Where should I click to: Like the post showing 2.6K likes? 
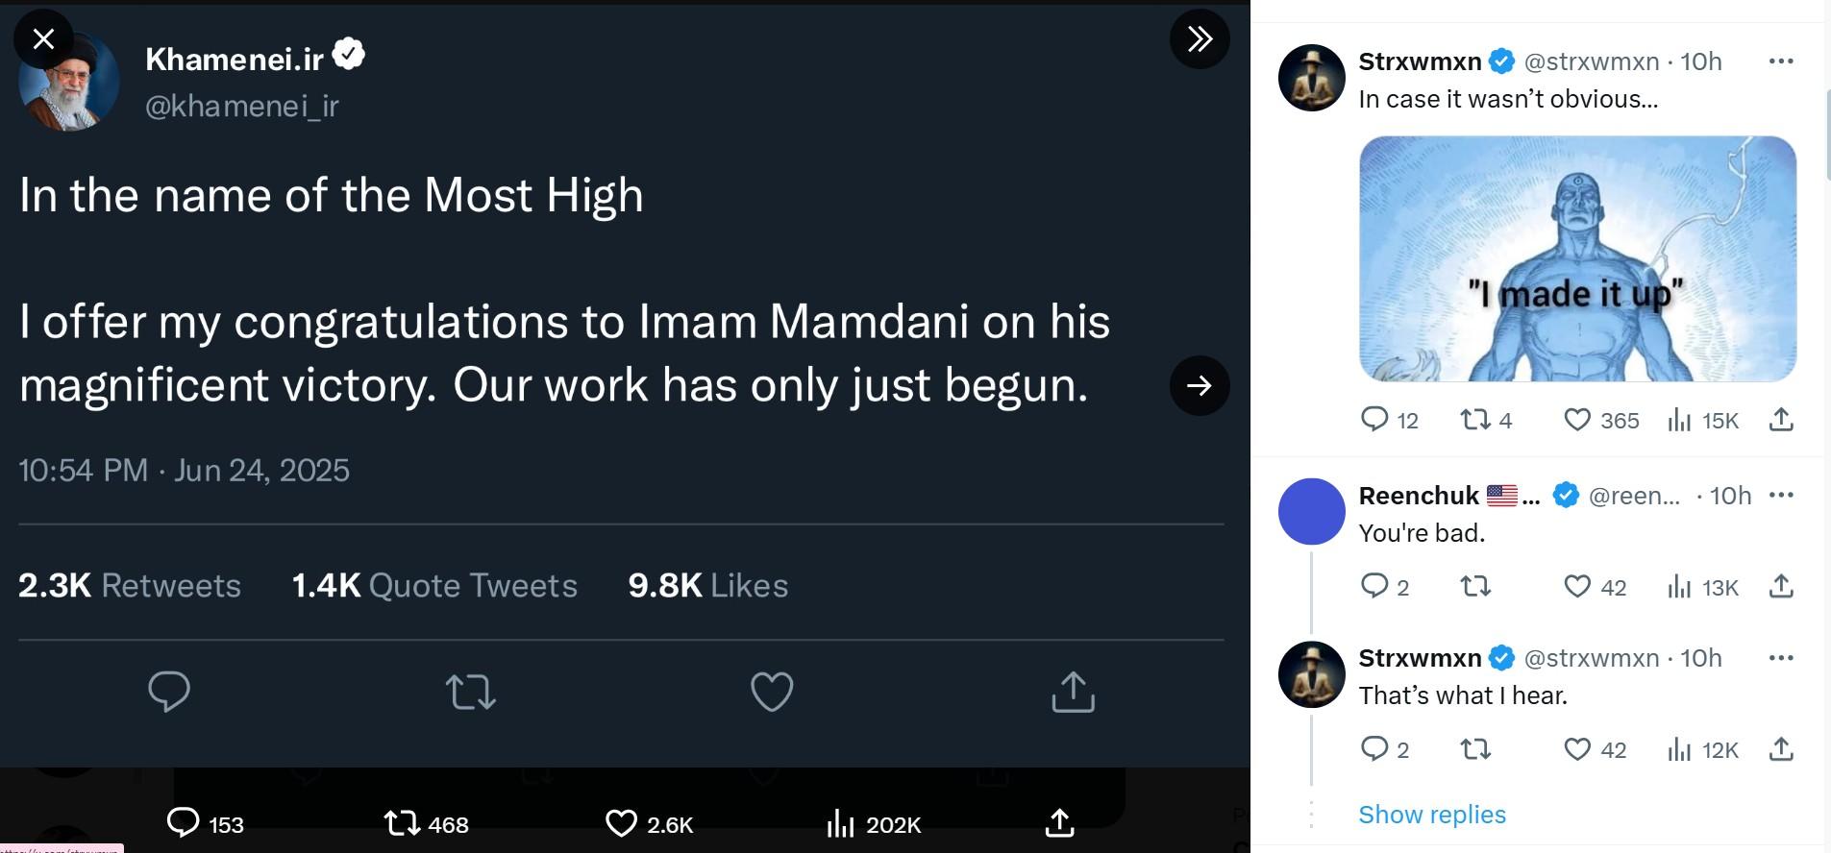tap(650, 823)
